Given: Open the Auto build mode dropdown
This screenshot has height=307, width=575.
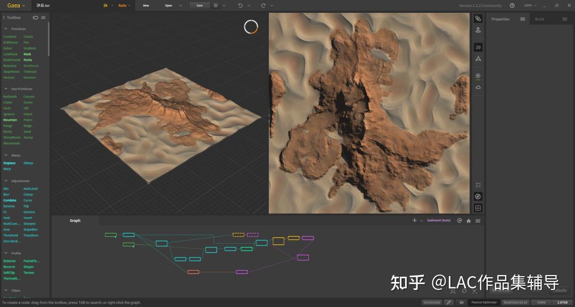Looking at the screenshot, I should click(124, 5).
